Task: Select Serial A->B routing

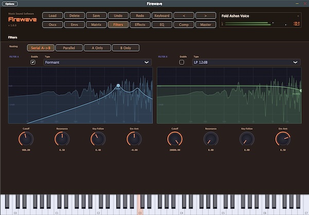Action: (x=41, y=48)
